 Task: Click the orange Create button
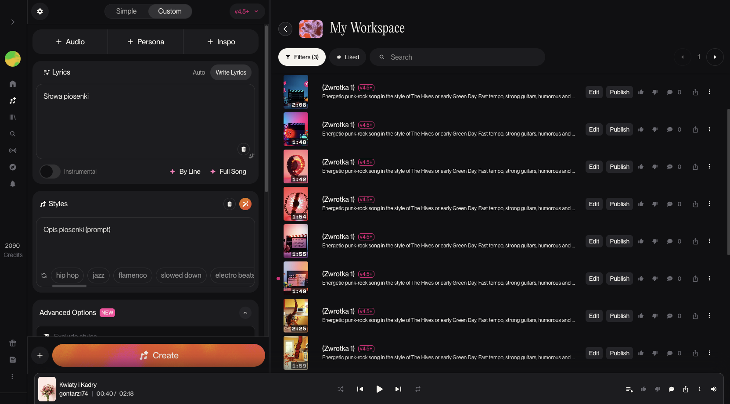pyautogui.click(x=158, y=355)
